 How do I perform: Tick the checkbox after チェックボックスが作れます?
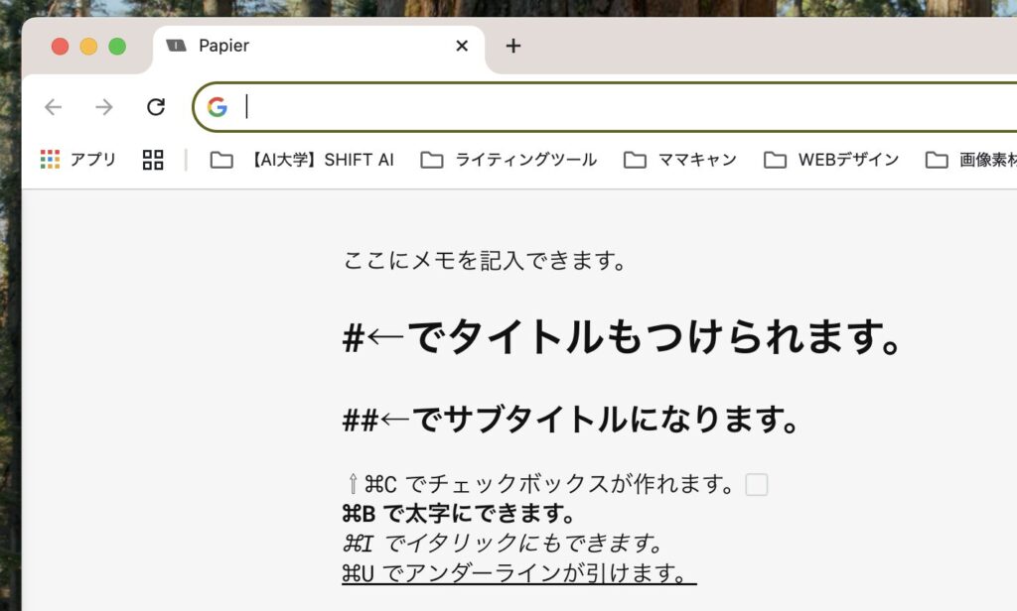coord(757,485)
